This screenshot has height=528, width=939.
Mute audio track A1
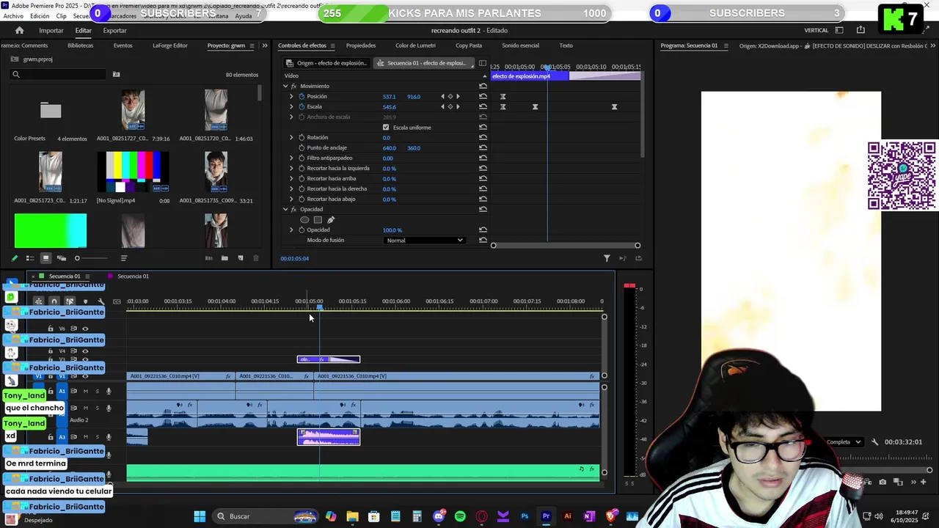pyautogui.click(x=85, y=391)
